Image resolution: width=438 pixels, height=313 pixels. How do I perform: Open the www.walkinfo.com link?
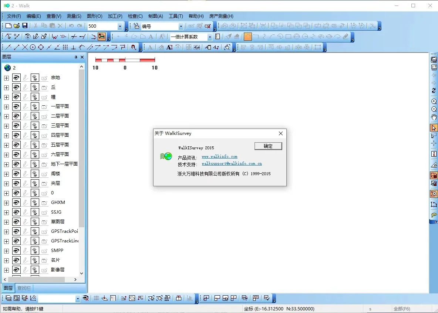click(220, 157)
